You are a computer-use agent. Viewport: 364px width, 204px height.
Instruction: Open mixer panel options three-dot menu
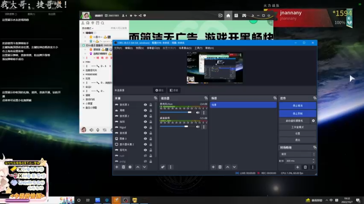pos(171,167)
